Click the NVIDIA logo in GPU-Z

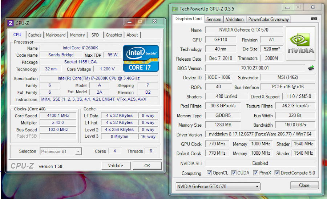300,44
